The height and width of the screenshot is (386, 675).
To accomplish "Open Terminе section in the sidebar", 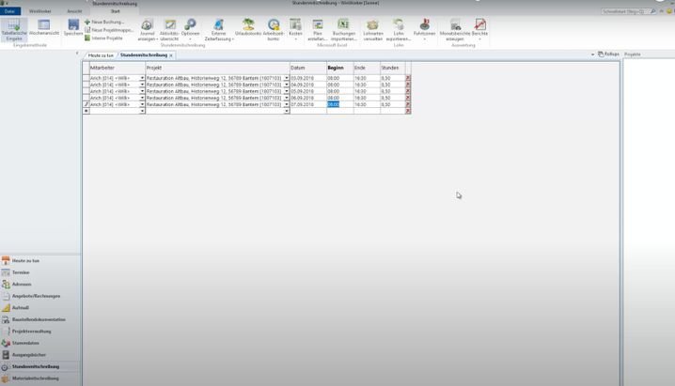I will [21, 272].
